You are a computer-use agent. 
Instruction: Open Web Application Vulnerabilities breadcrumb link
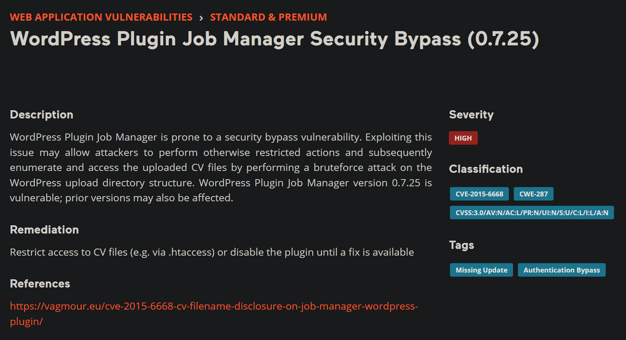101,17
